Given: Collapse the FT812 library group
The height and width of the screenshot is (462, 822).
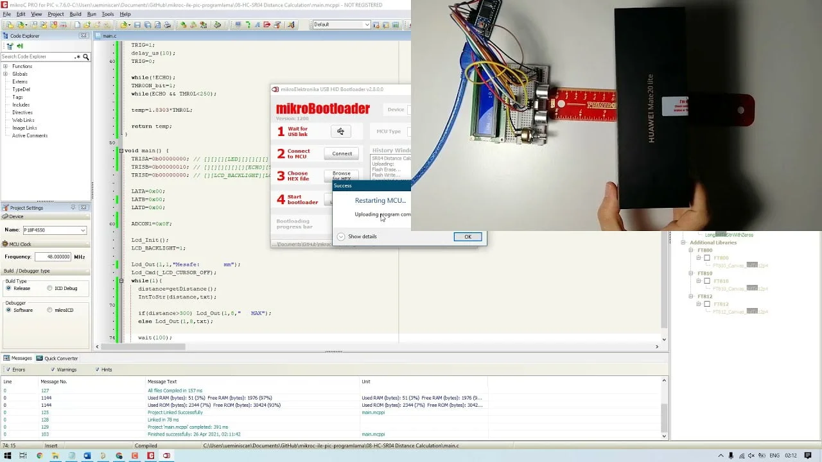Looking at the screenshot, I should [692, 296].
